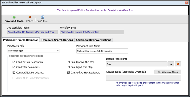Clear Default Participant with the orange X button

click(178, 64)
